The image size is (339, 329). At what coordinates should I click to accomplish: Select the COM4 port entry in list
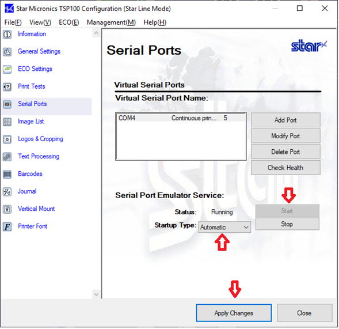[181, 118]
